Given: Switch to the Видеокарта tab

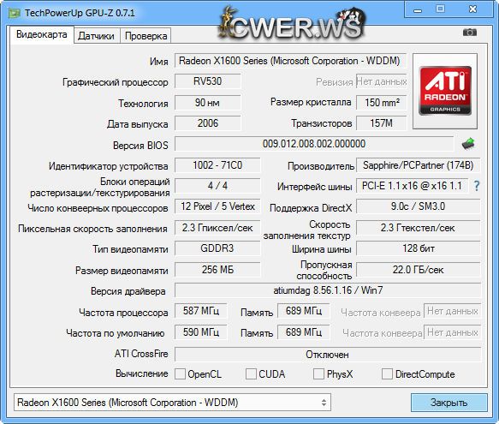Looking at the screenshot, I should [42, 34].
